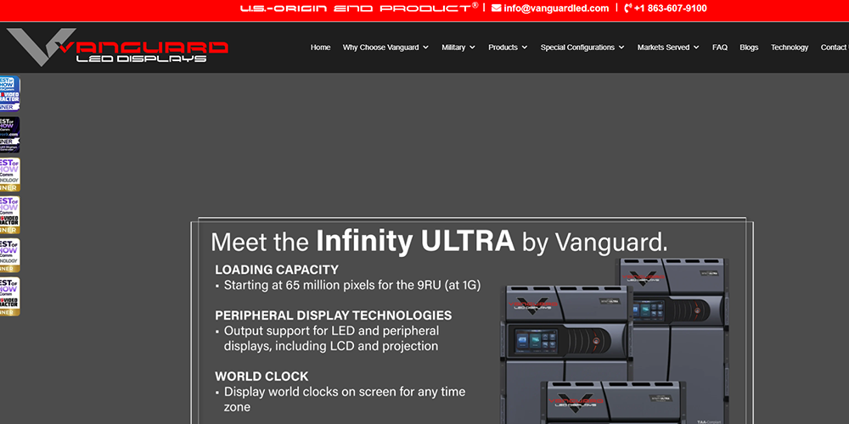Click the LOADING CAPACITY heading
Image resolution: width=849 pixels, height=424 pixels.
click(277, 270)
